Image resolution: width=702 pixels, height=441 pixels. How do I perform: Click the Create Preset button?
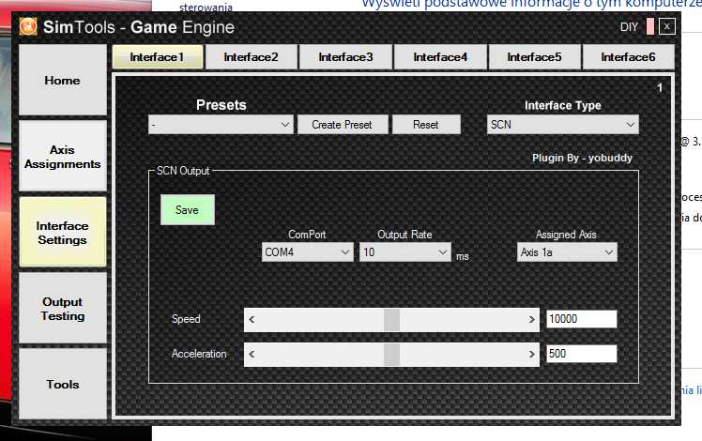(343, 125)
